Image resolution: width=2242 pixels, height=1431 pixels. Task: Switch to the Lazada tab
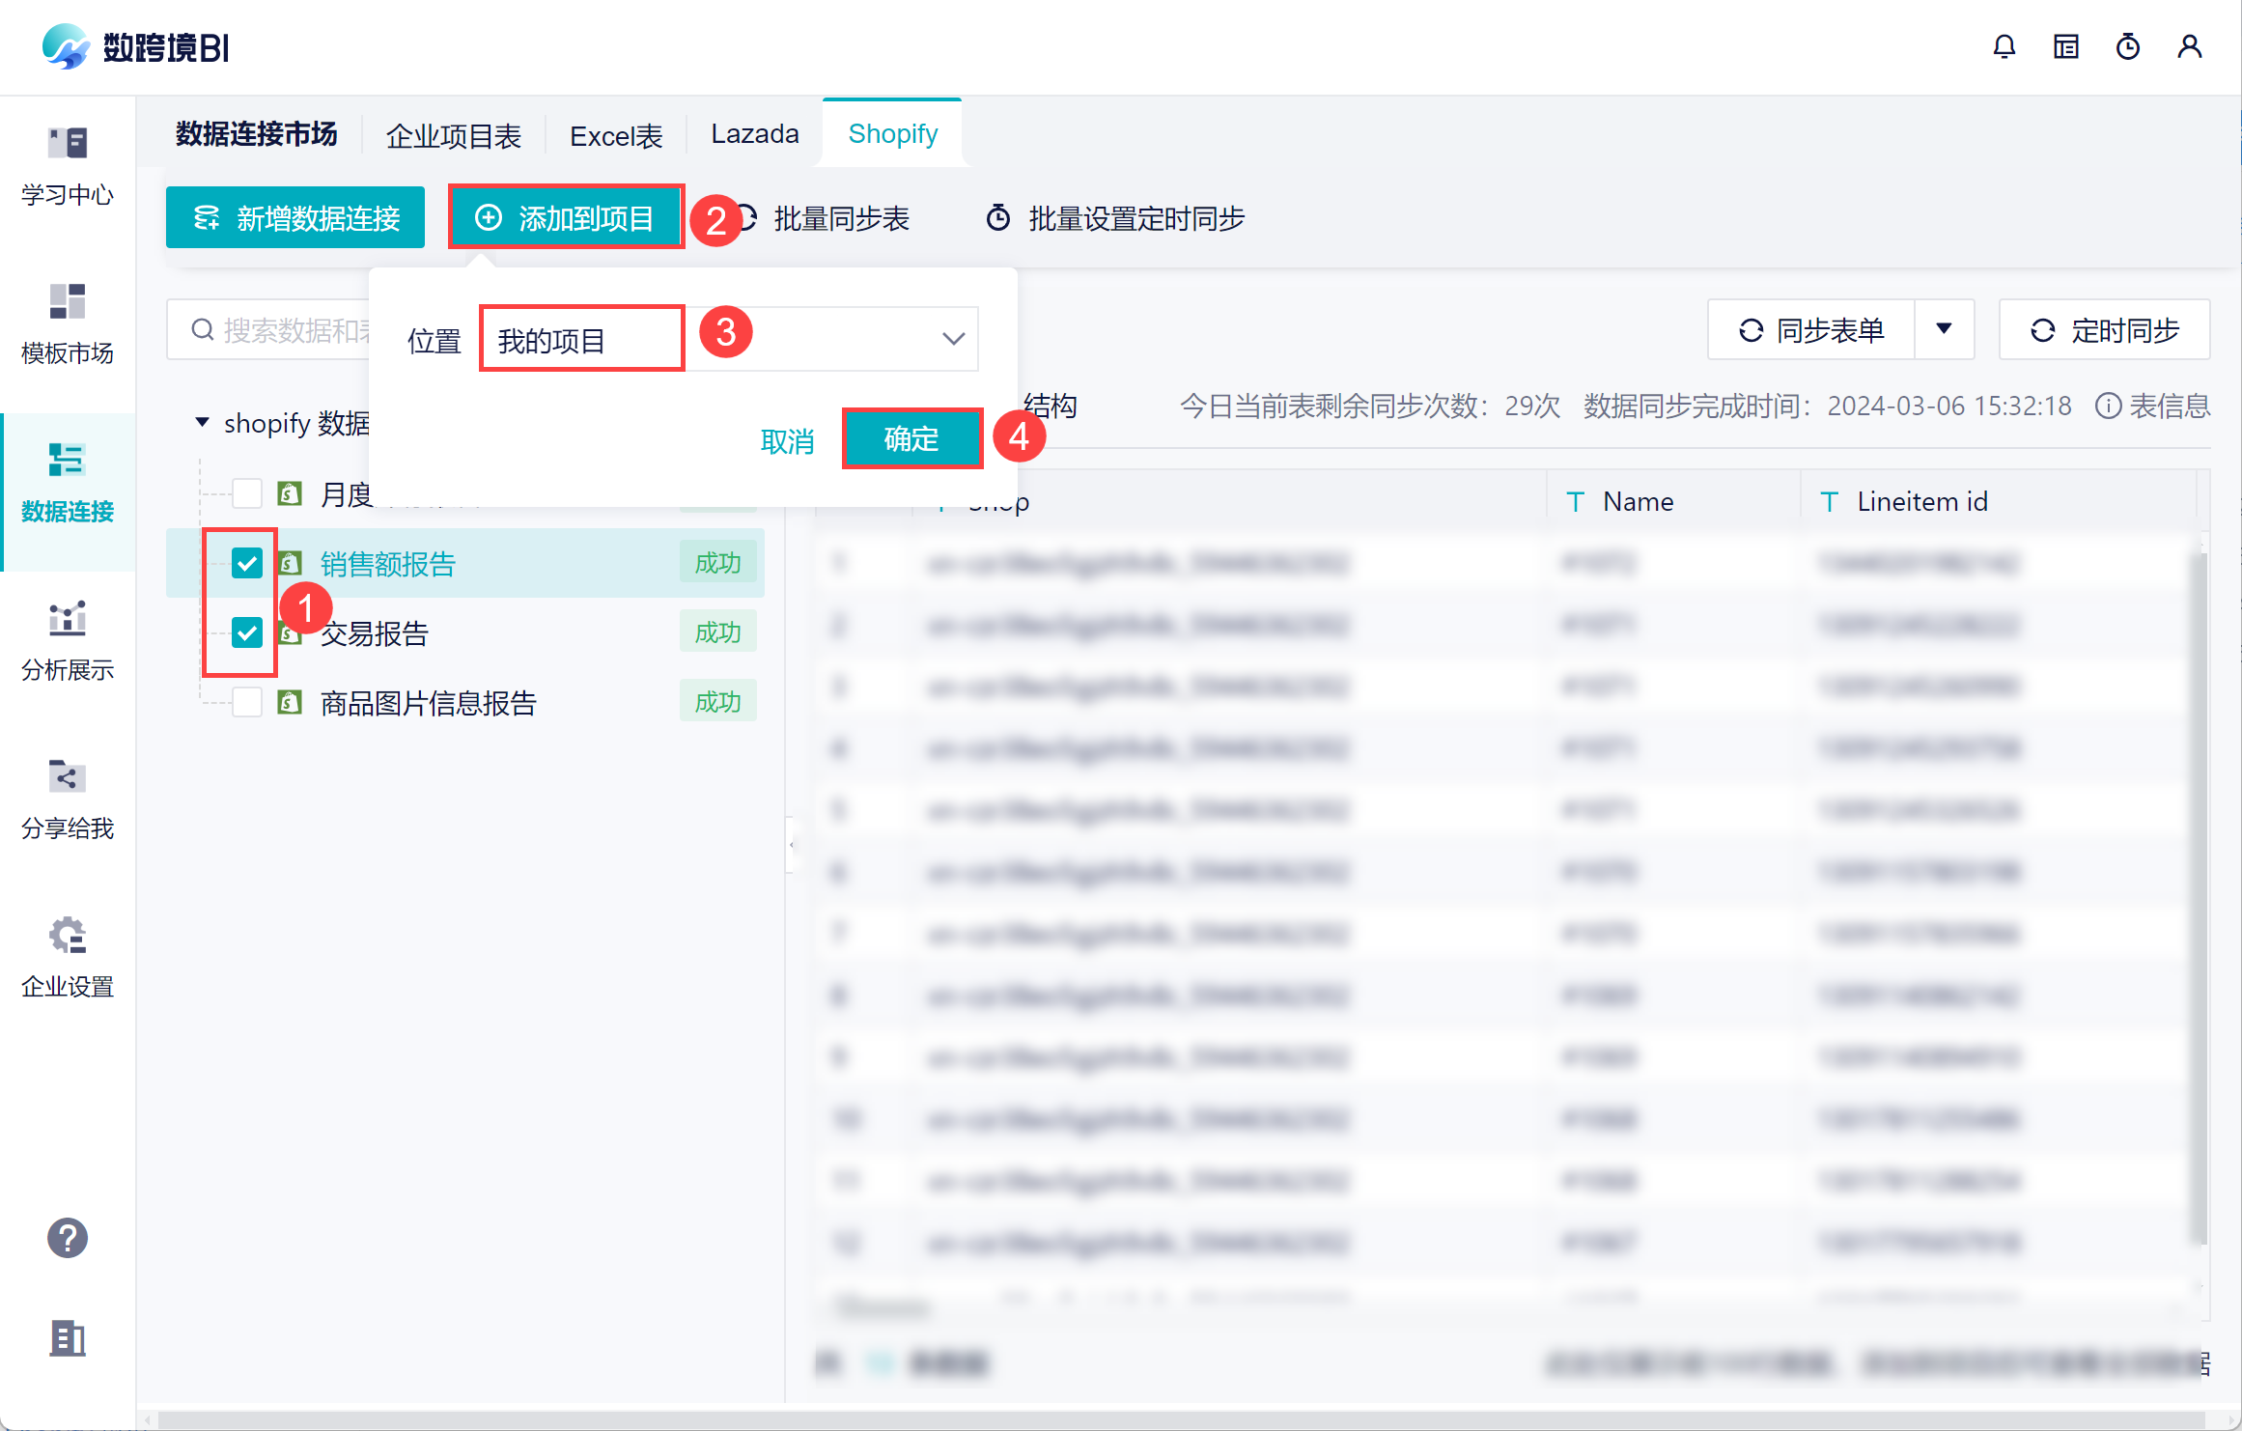click(754, 134)
